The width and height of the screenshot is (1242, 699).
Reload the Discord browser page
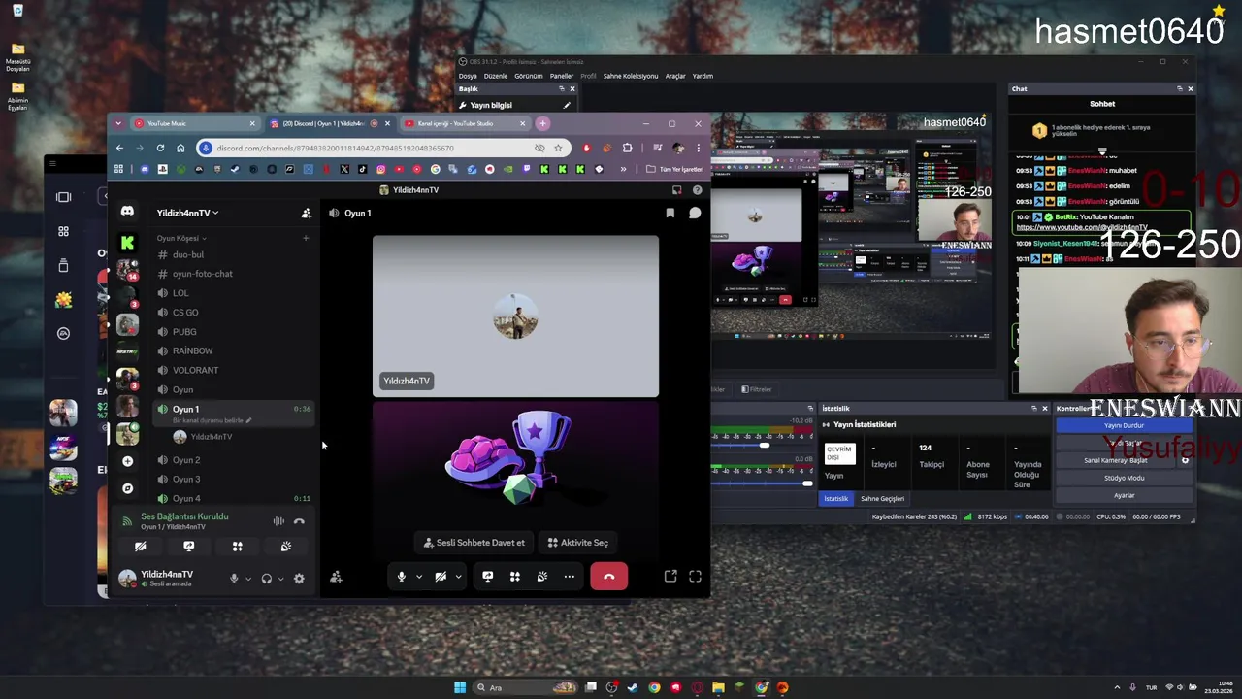click(x=160, y=148)
